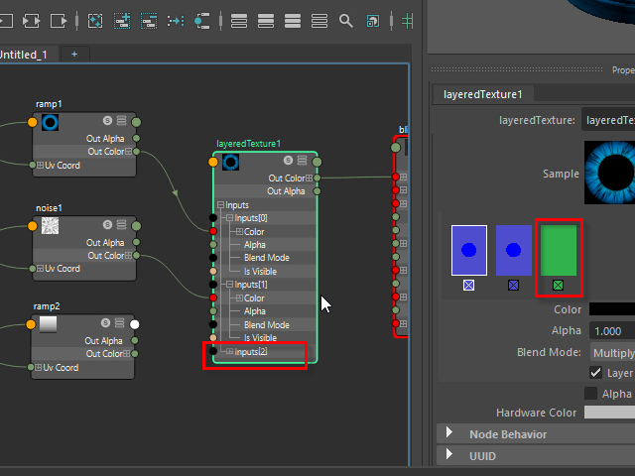Enable the Alpha checkbox in attribute panel
This screenshot has height=476, width=635.
(591, 394)
